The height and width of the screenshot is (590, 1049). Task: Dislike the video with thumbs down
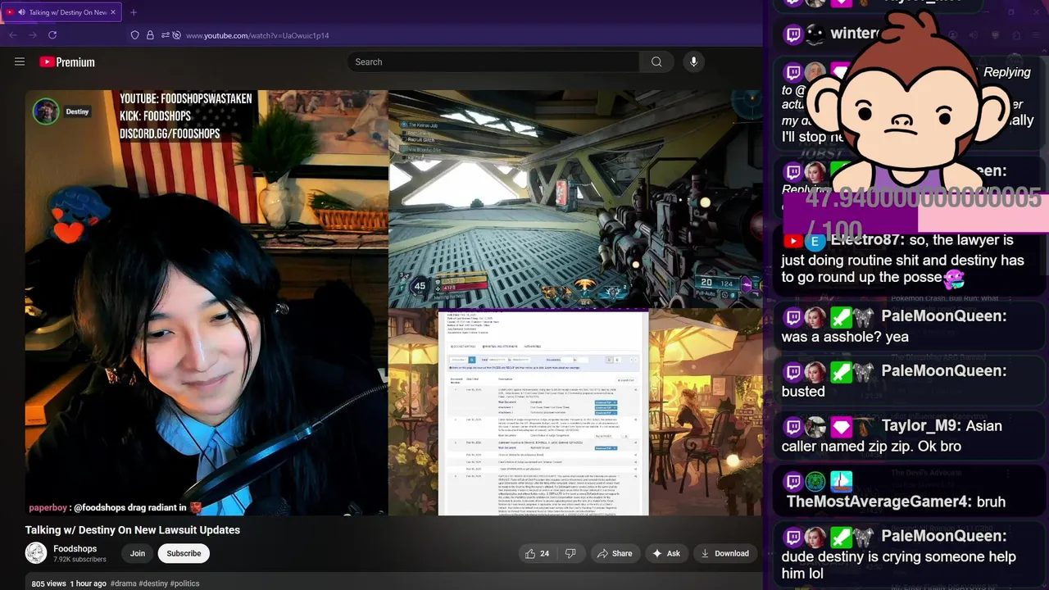point(570,553)
